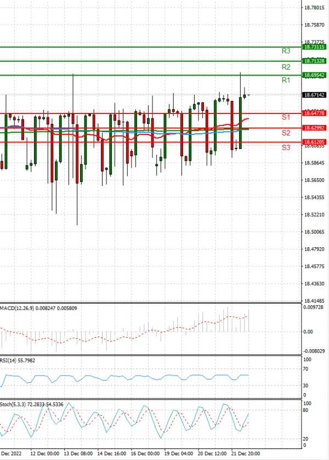Click the 18.47920 price axis value
Viewport: 329px width, 460px height.
(x=314, y=249)
